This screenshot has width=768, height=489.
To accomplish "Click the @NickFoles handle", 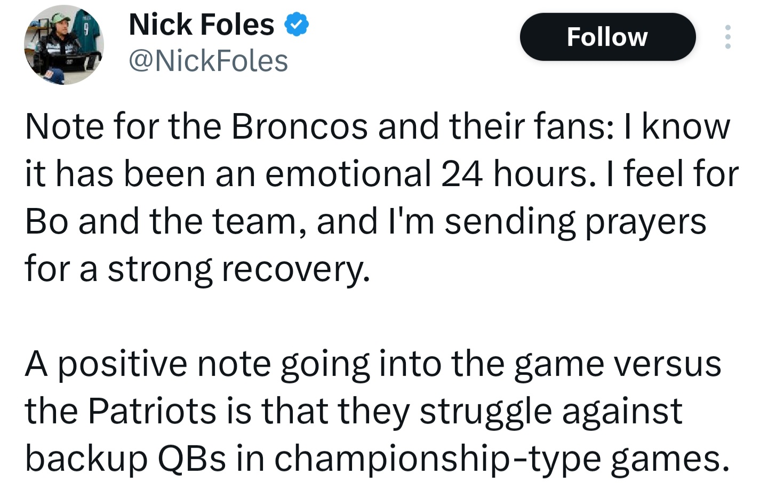I will pyautogui.click(x=209, y=61).
